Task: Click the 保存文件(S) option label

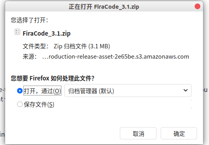Action: point(39,105)
